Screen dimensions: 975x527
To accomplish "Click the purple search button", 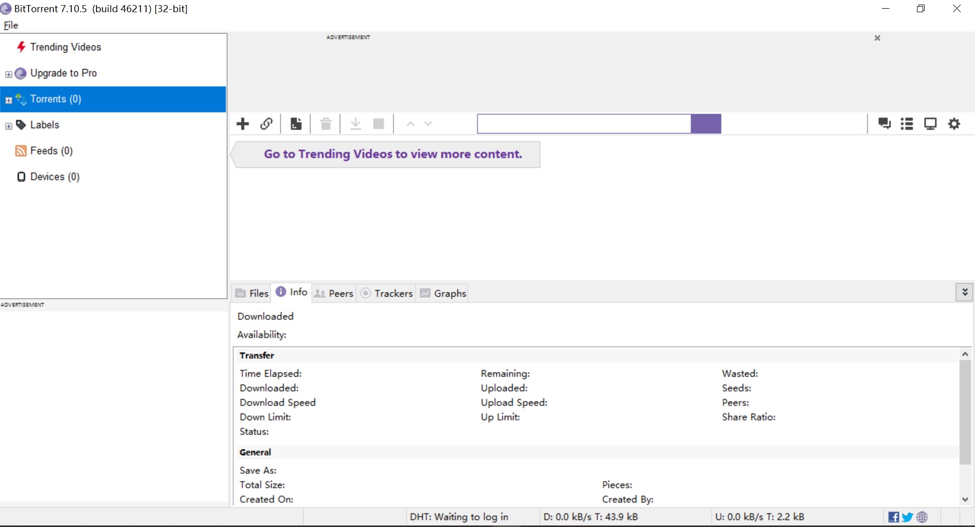I will [706, 123].
